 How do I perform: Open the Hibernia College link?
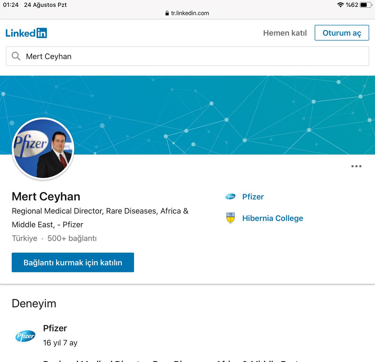(272, 218)
